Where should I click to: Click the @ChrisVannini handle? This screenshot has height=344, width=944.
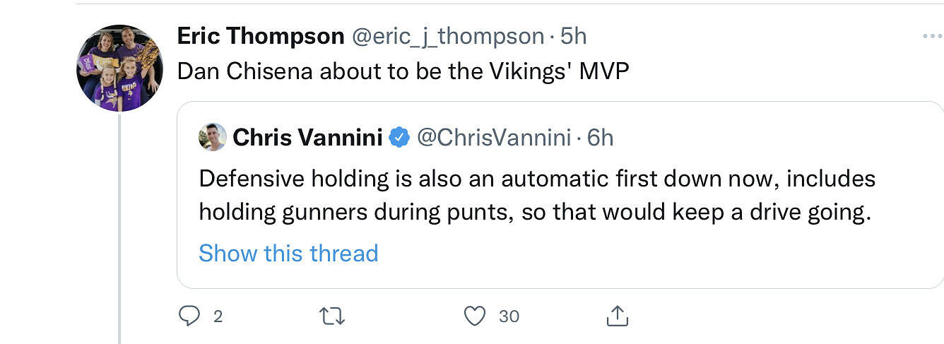coord(493,137)
